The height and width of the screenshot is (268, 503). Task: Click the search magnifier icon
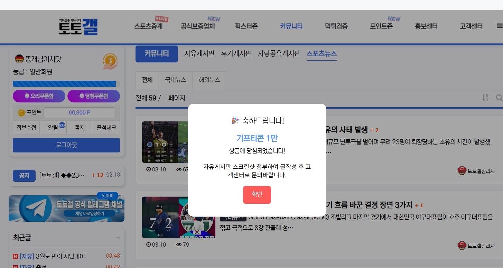[499, 98]
